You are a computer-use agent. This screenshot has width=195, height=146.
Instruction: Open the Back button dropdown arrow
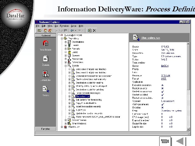pyautogui.click(x=75, y=31)
